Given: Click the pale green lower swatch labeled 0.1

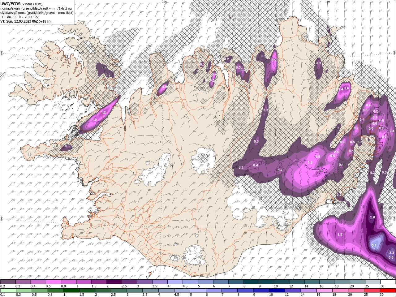Looking at the screenshot, I should [8, 291].
